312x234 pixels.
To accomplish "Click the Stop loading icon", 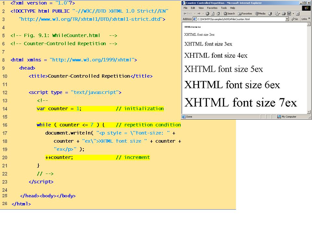I will (x=207, y=14).
